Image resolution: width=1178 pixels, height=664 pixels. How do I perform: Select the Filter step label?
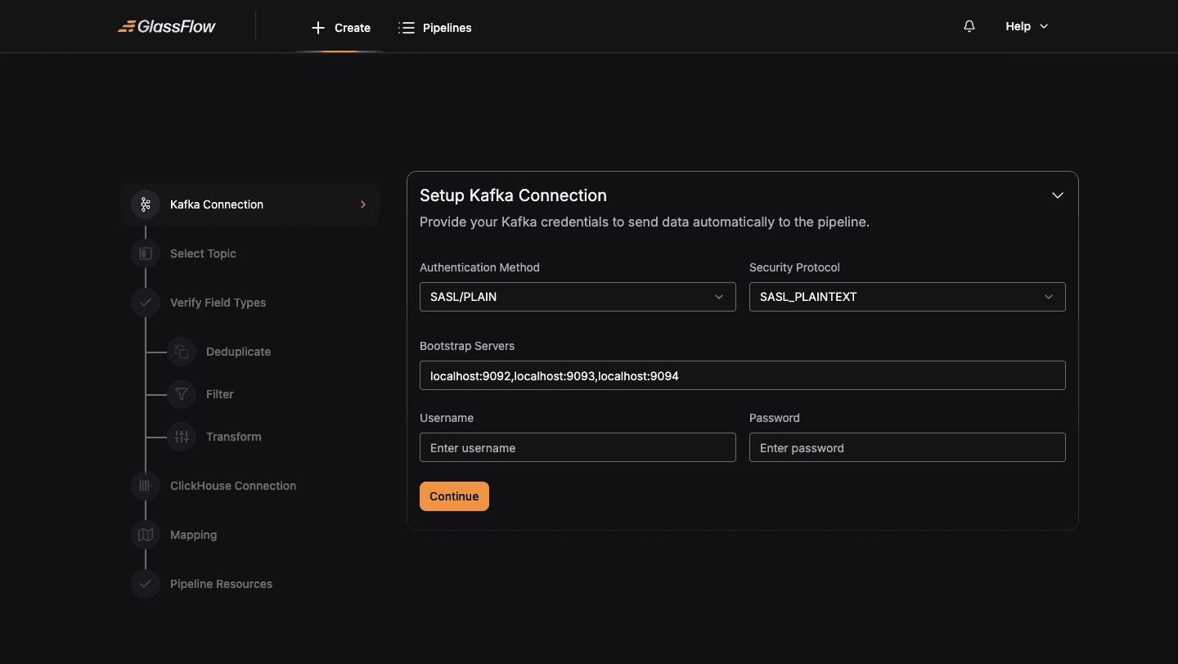point(220,394)
